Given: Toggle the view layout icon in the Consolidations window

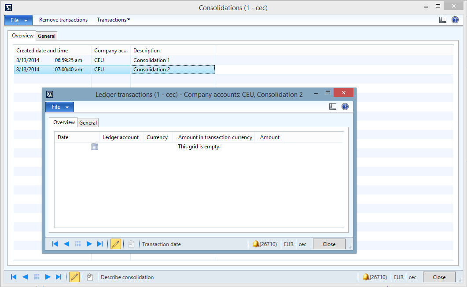Looking at the screenshot, I should tap(443, 20).
